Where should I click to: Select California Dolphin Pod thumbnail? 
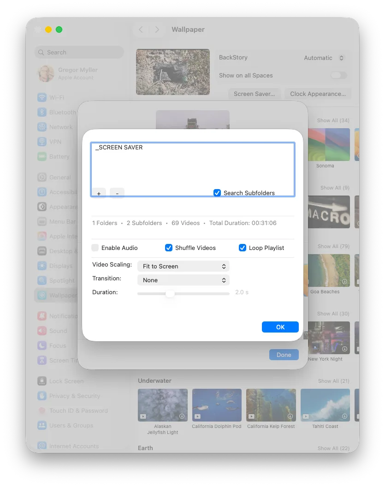click(x=217, y=405)
